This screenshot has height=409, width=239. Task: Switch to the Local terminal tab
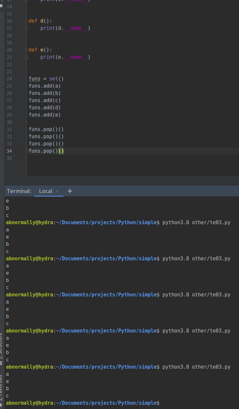point(46,191)
